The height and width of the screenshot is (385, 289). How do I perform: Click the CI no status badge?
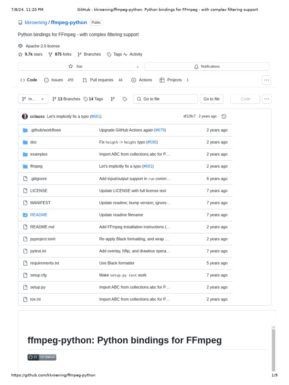click(x=42, y=357)
